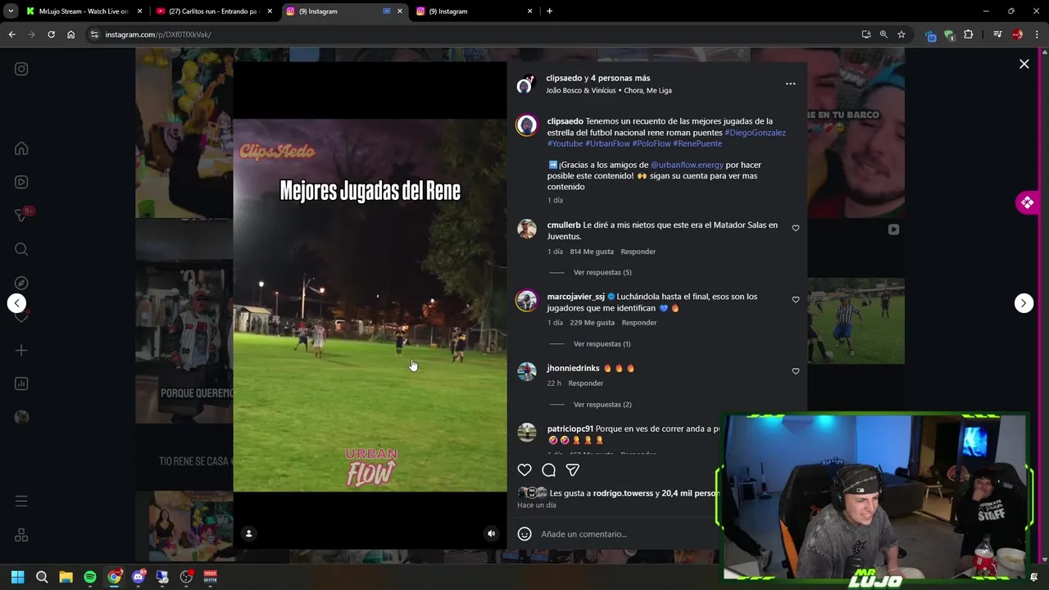The image size is (1049, 590).
Task: Open the More hamburger menu in sidebar
Action: coord(21,501)
